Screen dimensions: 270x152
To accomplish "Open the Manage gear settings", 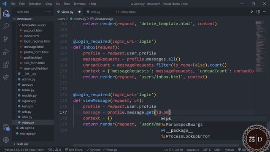I will [6, 140].
